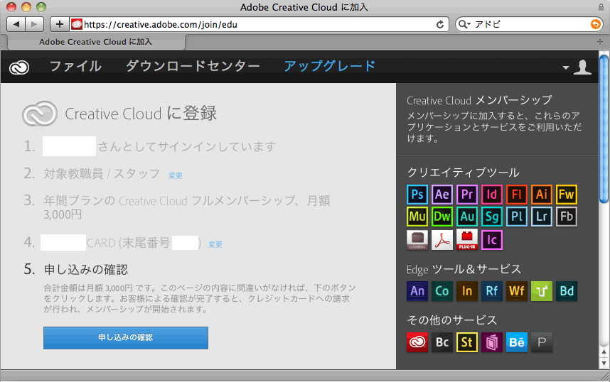
Task: Click the 5. 申し込みの確認 step heading
Action: (76, 269)
